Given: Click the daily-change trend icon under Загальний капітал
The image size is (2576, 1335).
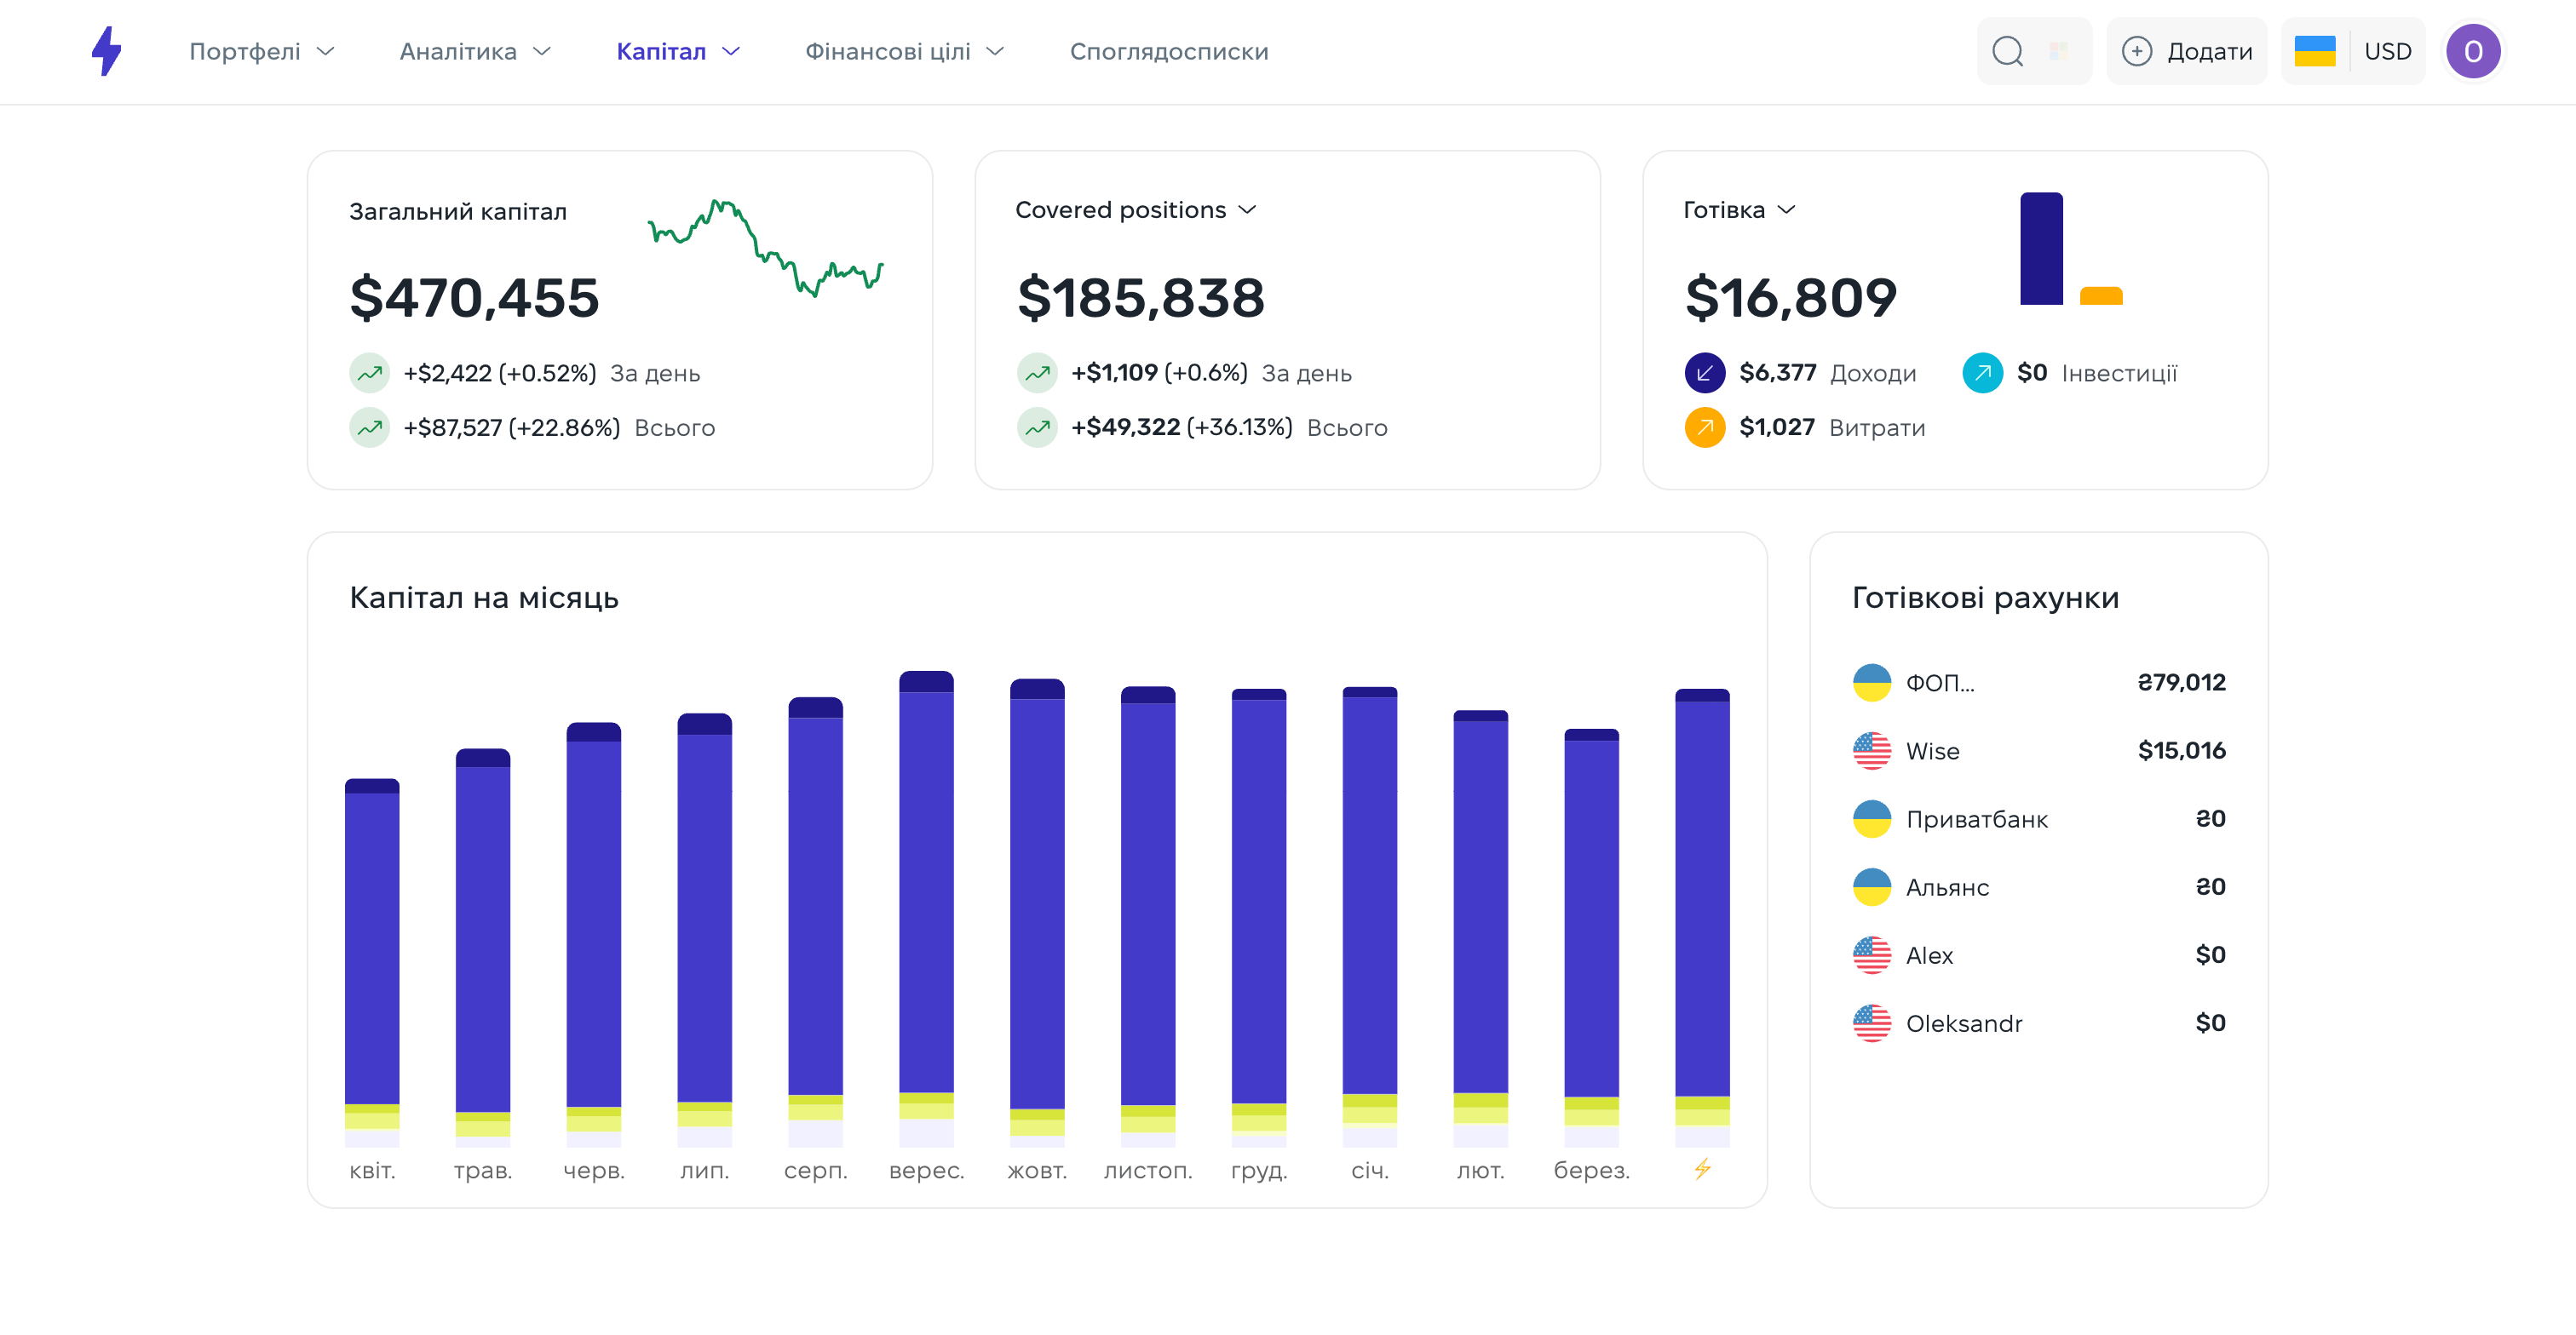Looking at the screenshot, I should [x=369, y=373].
